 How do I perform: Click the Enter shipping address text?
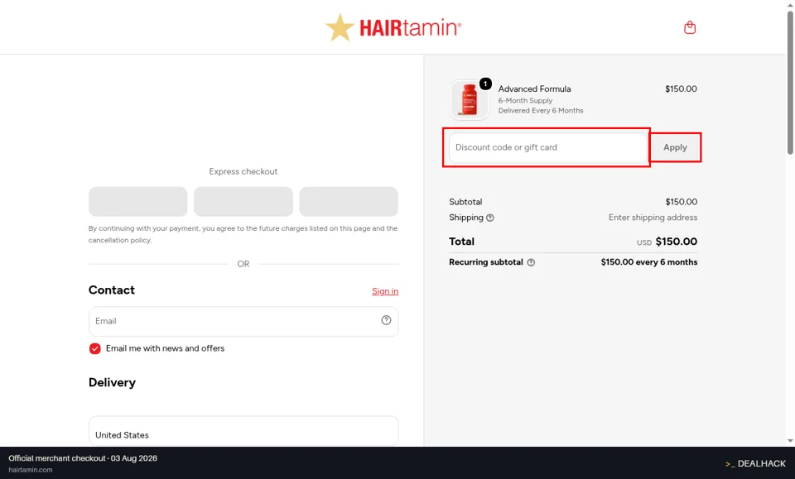[653, 218]
